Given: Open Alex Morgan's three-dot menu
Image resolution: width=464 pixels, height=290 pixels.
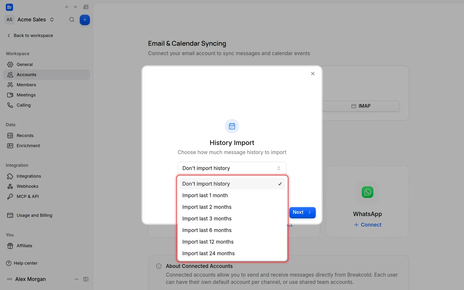Looking at the screenshot, I should pos(77,279).
